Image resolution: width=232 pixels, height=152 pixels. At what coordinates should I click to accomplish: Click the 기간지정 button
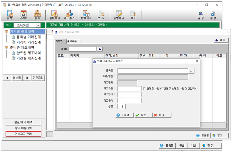tap(38, 78)
